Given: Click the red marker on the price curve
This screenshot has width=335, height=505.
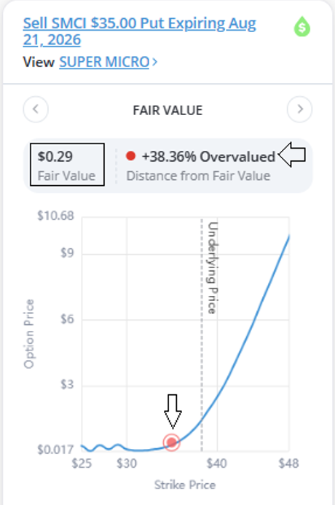Looking at the screenshot, I should pos(172,442).
